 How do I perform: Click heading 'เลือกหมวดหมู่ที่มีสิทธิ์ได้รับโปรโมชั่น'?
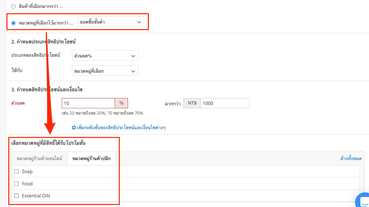point(48,143)
